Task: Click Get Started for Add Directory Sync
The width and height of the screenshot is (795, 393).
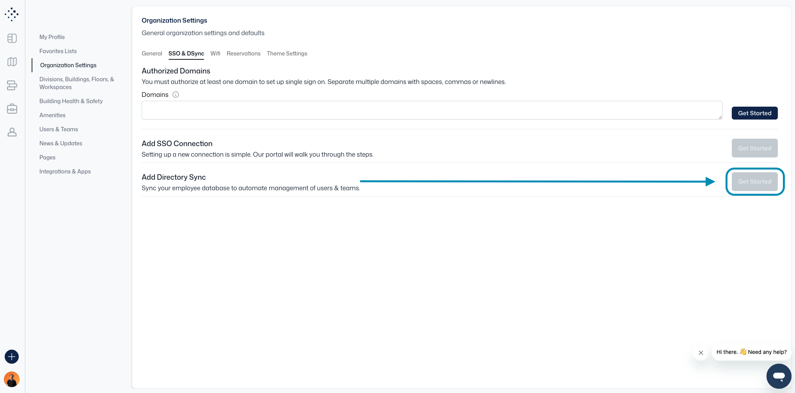Action: (x=754, y=182)
